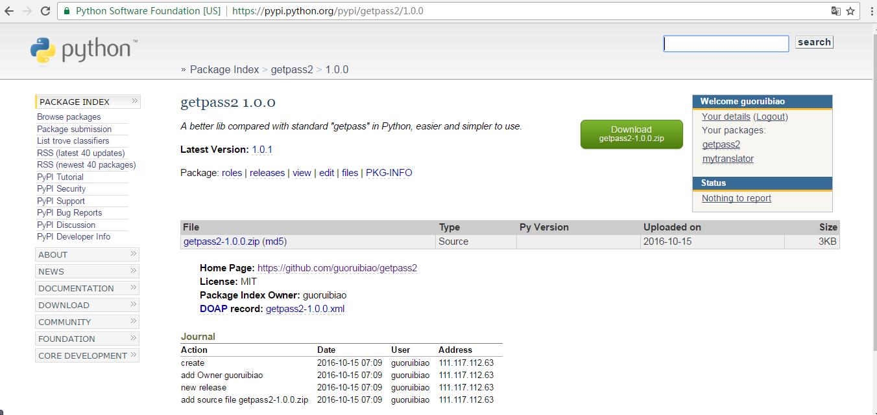Expand the PACKAGE INDEX sidebar section
The height and width of the screenshot is (415, 877).
click(x=88, y=102)
